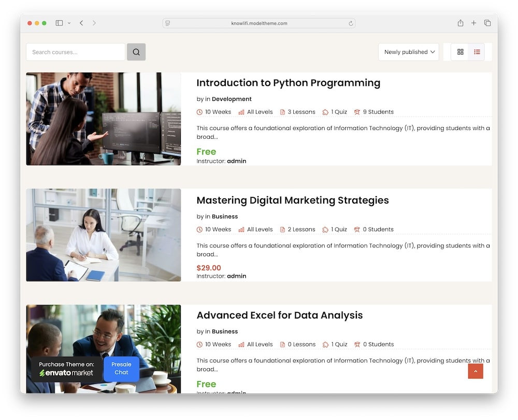This screenshot has height=420, width=518.
Task: Click the 9 Students text
Action: pyautogui.click(x=378, y=112)
